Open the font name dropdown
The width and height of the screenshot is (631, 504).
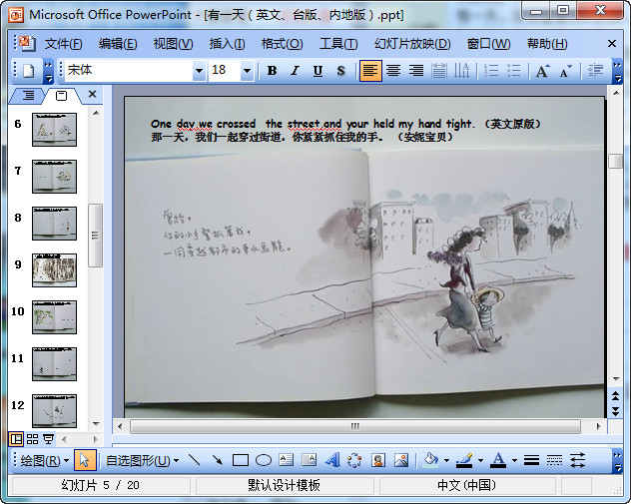click(x=199, y=71)
